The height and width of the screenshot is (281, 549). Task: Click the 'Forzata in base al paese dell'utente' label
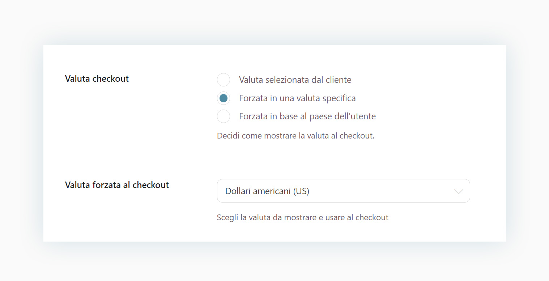tap(307, 116)
